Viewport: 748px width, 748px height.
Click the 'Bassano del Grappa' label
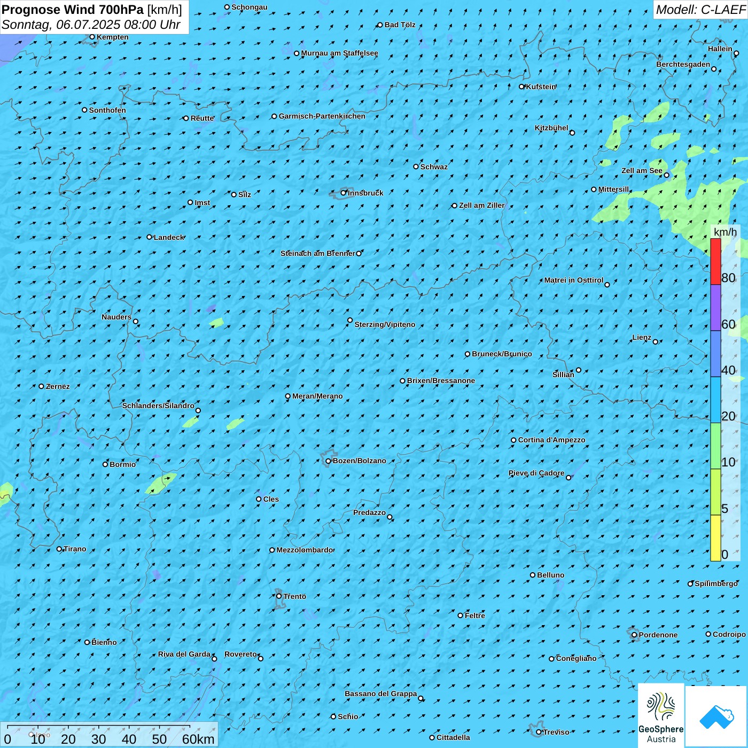pyautogui.click(x=381, y=694)
